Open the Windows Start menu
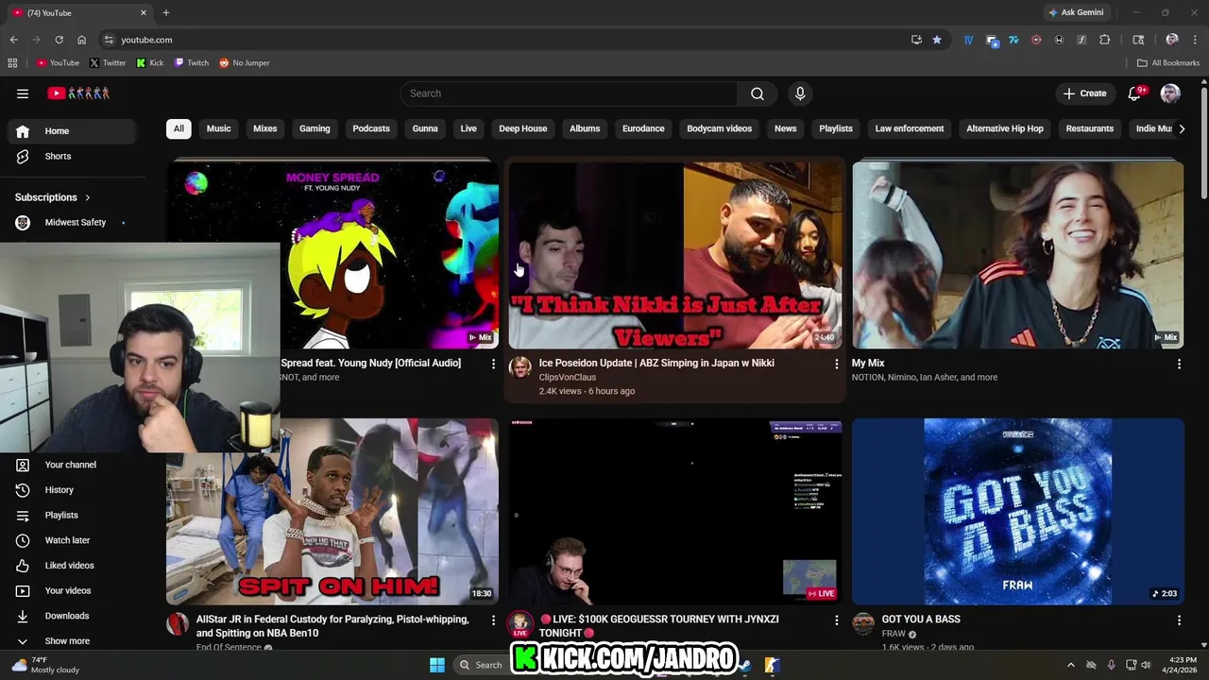 [437, 665]
